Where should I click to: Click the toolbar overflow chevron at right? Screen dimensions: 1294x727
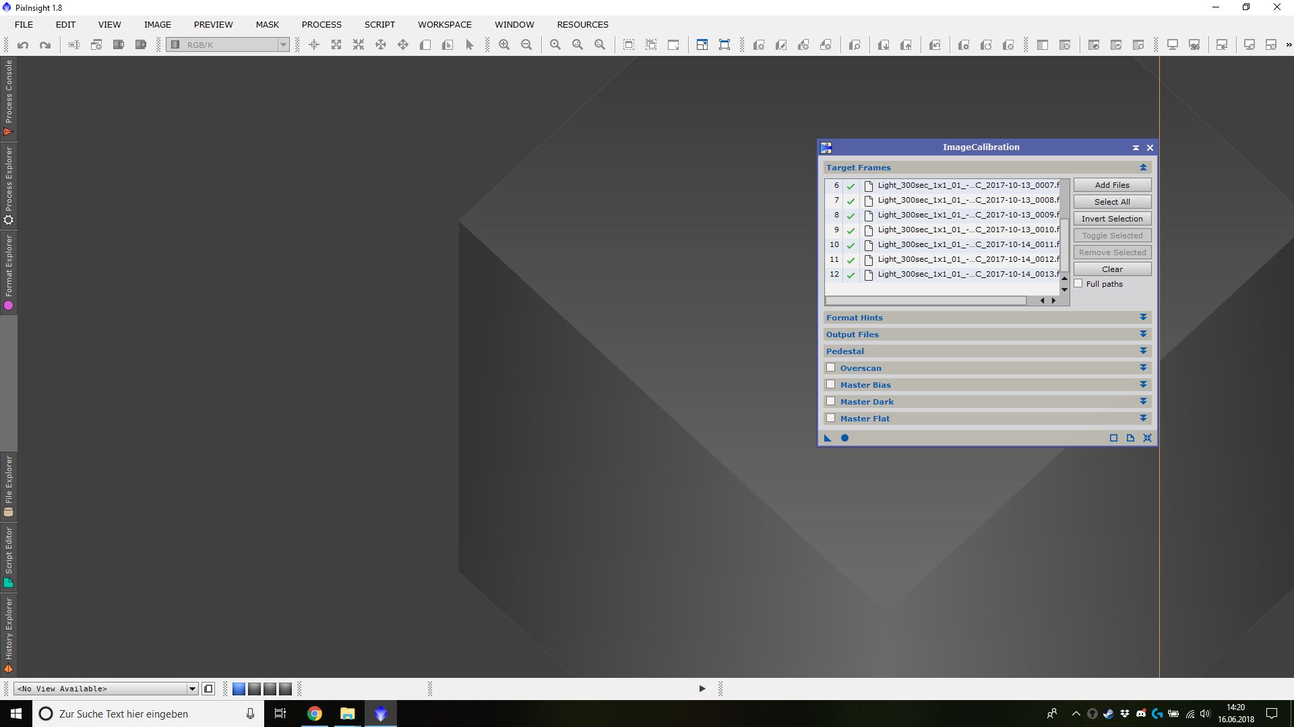click(x=1289, y=45)
